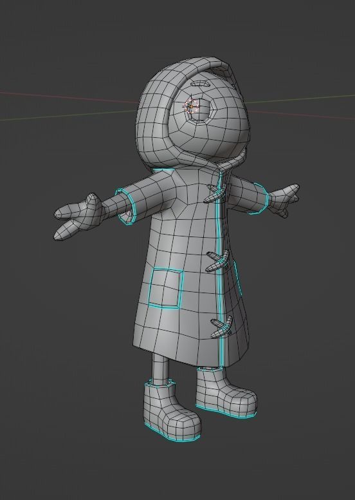Click the boot directly under the coat hem
Image resolution: width=355 pixels, height=500 pixels.
tap(226, 392)
